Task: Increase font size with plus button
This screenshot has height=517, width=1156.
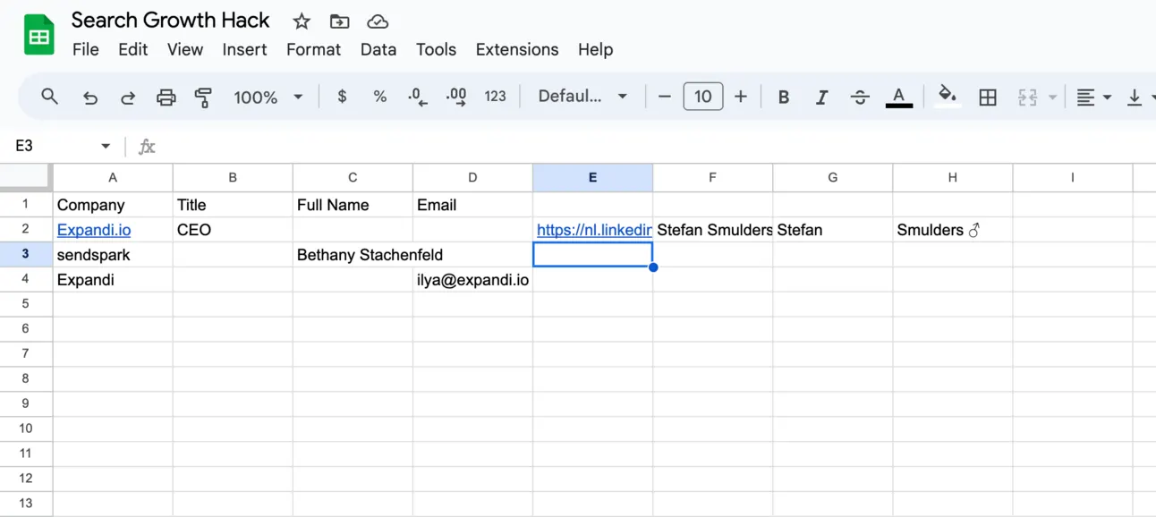Action: click(x=741, y=97)
